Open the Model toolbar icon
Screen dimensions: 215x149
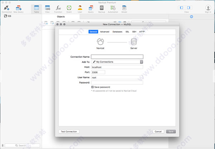[124, 8]
